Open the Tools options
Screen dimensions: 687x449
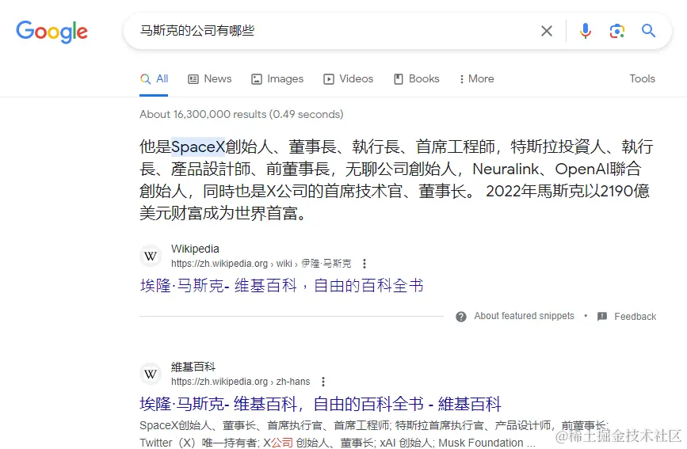643,79
